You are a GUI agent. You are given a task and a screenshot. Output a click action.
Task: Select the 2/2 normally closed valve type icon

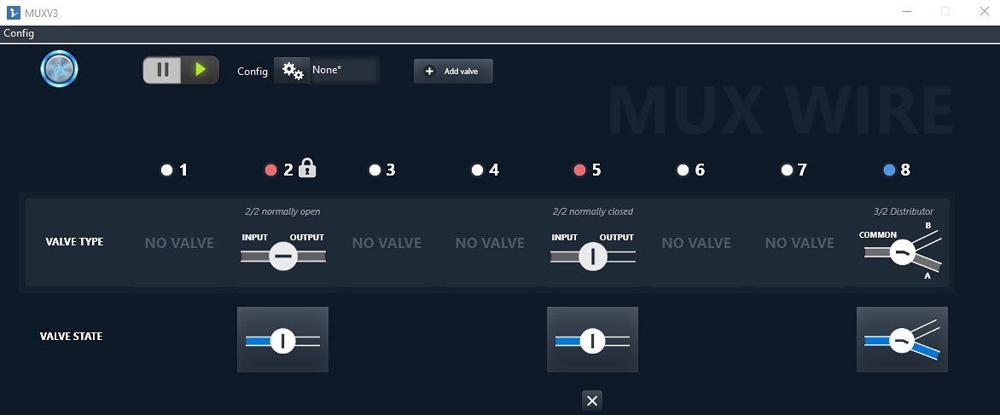(x=592, y=255)
